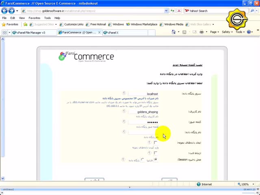The image size is (260, 195).
Task: Select the files session storage radio button
Action: click(156, 160)
